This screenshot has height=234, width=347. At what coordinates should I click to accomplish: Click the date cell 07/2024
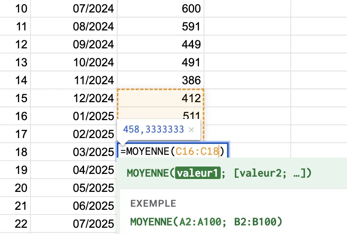(x=74, y=9)
